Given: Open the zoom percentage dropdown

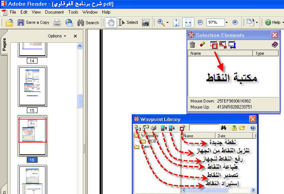Looking at the screenshot, I should coord(226,23).
